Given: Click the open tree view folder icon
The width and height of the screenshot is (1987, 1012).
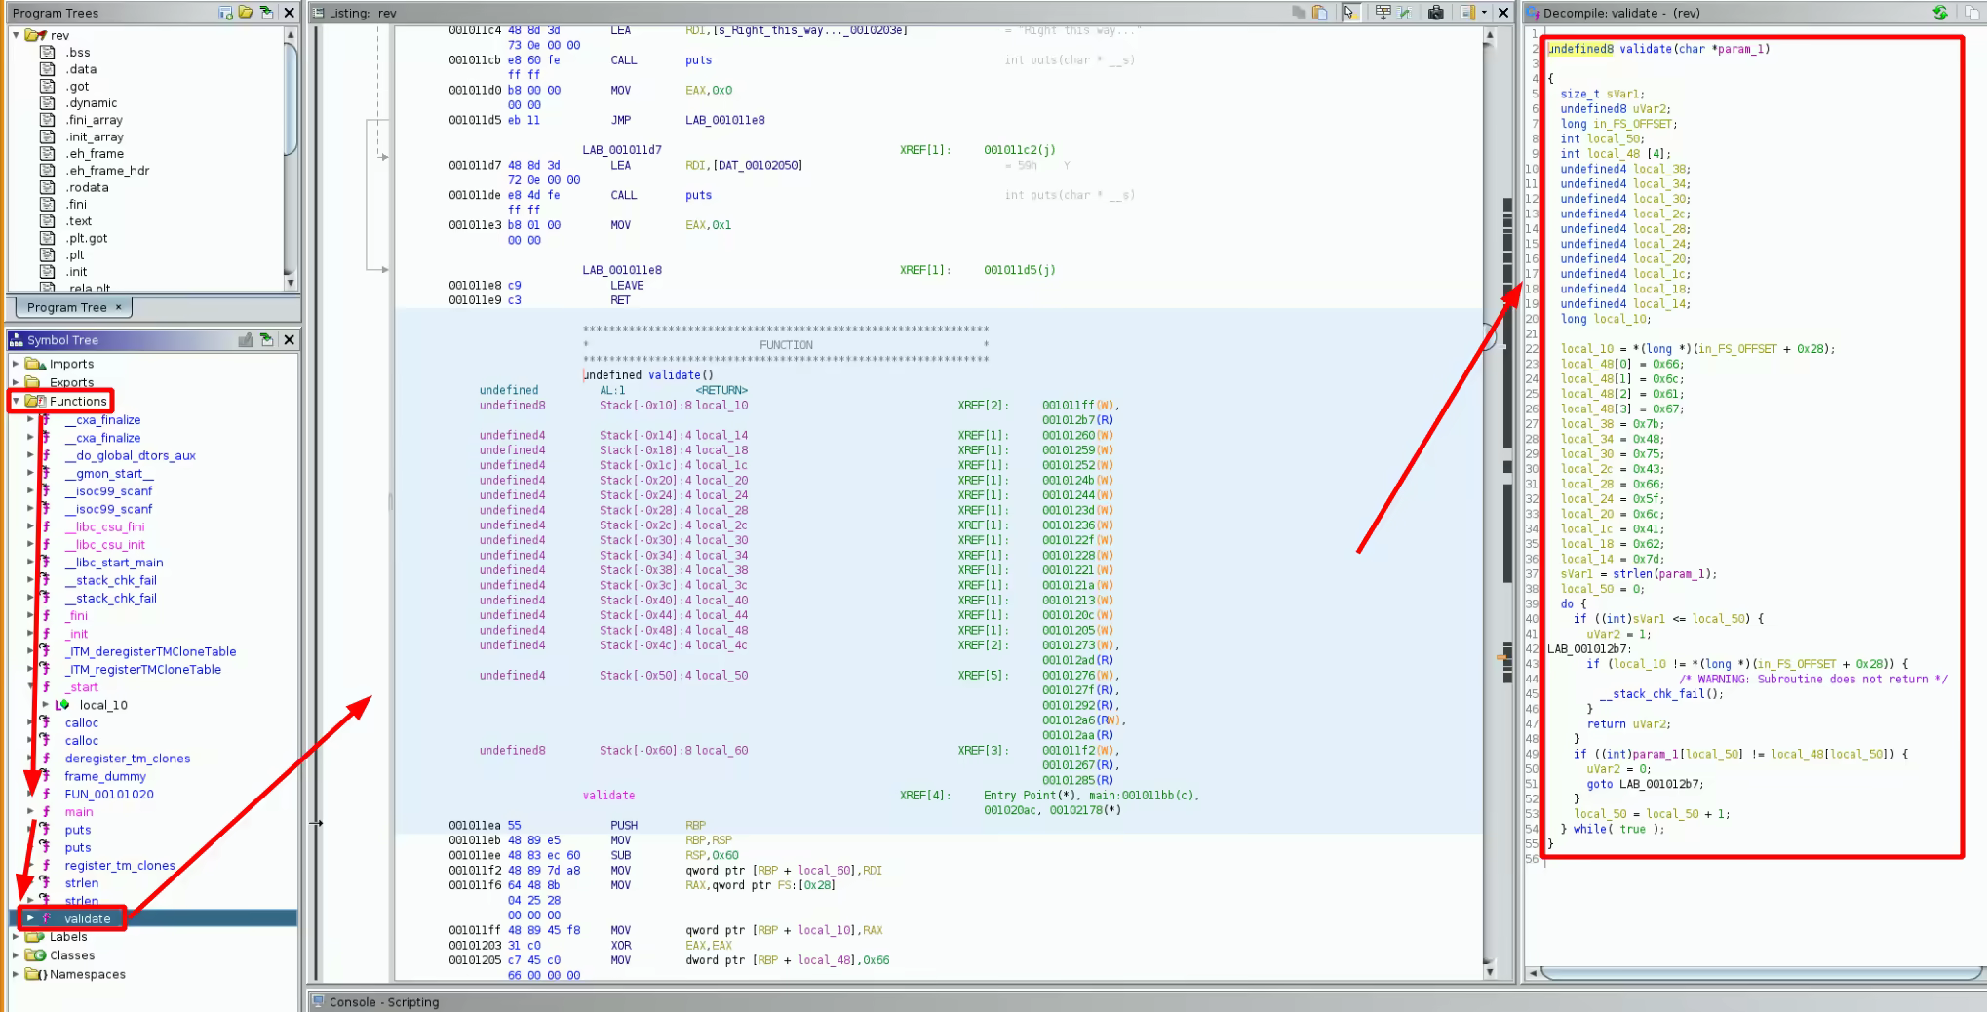Looking at the screenshot, I should (246, 13).
